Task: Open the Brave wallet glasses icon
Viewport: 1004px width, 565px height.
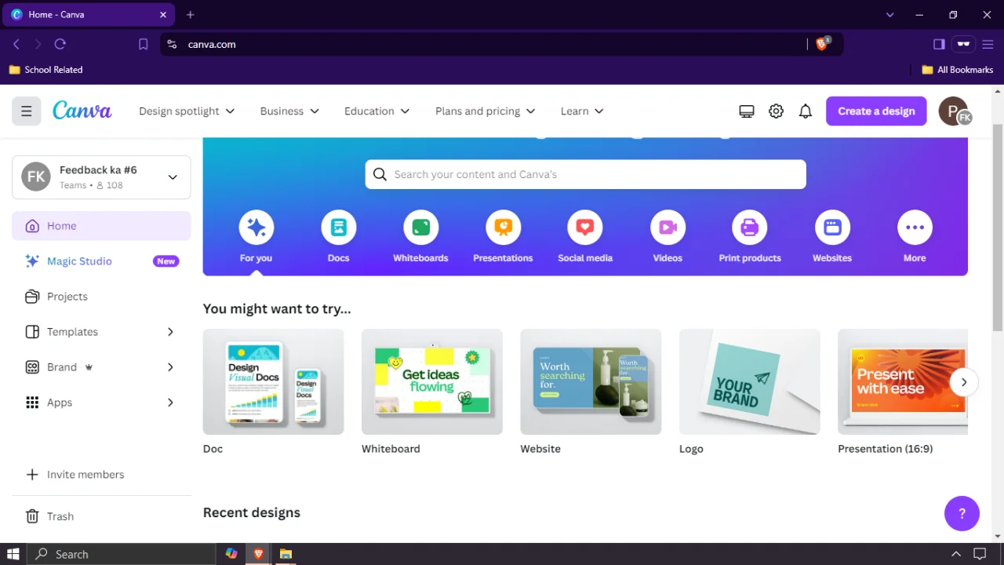Action: click(963, 44)
